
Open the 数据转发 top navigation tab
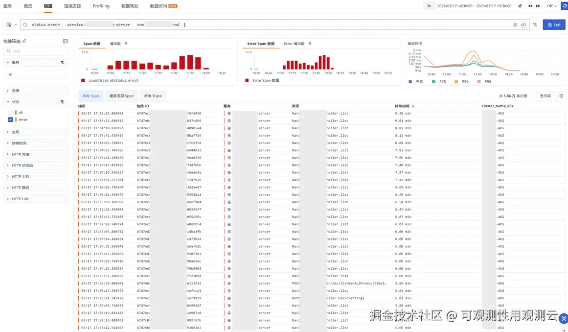coord(130,6)
